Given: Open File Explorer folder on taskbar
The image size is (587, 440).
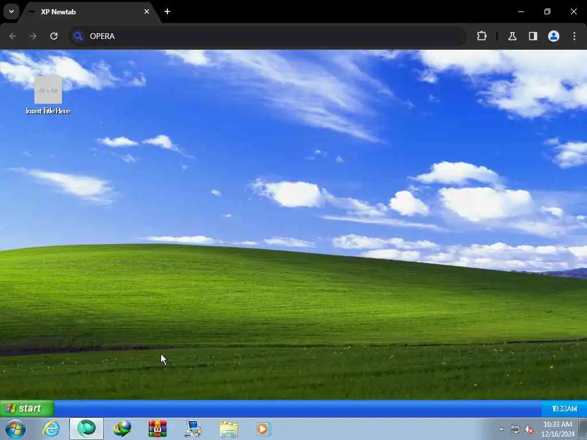Looking at the screenshot, I should point(229,429).
